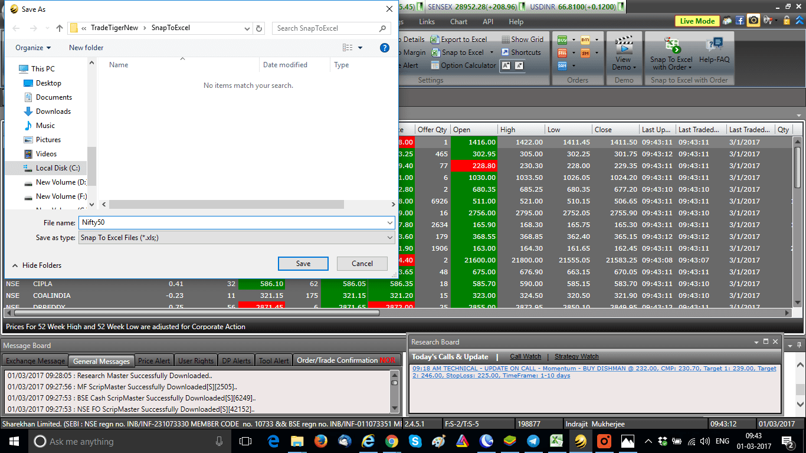
Task: Open File name history dropdown arrow
Action: point(390,223)
